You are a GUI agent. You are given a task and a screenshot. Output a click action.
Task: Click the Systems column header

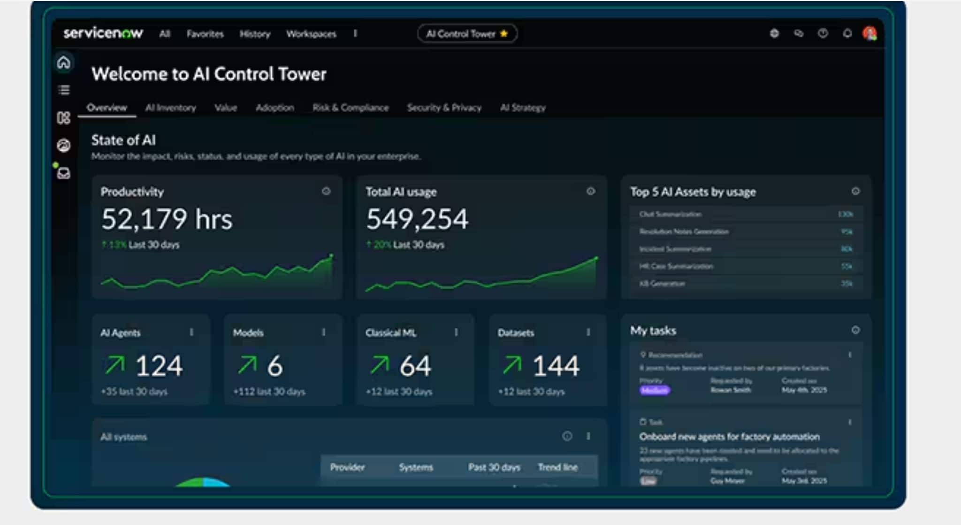(416, 467)
